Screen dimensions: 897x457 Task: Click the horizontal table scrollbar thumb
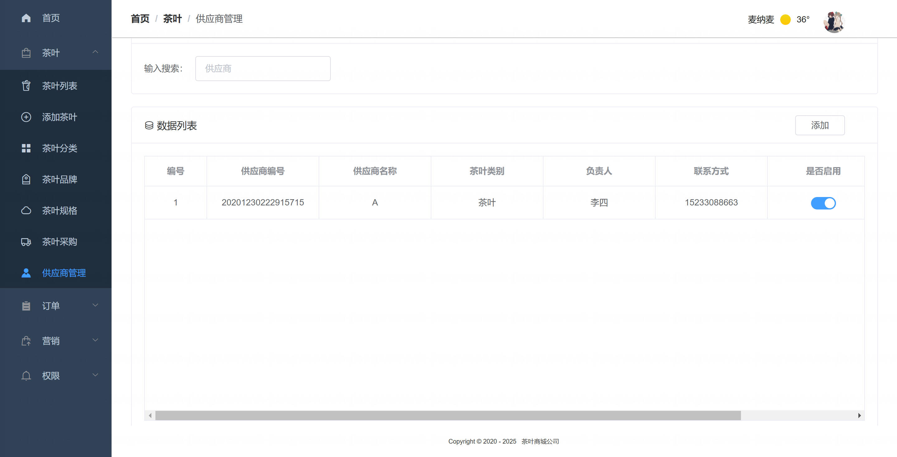[448, 415]
